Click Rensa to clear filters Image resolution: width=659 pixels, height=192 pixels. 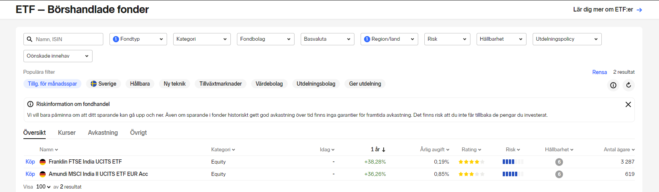(599, 72)
